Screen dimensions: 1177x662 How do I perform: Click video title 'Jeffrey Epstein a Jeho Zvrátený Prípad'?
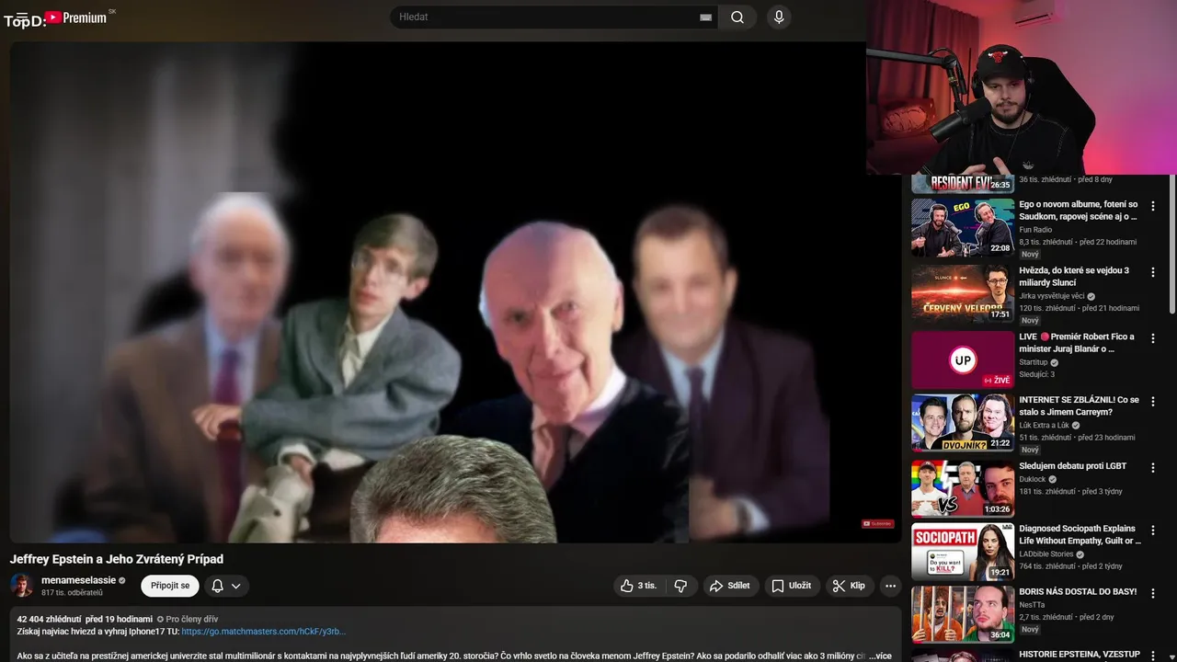tap(117, 559)
